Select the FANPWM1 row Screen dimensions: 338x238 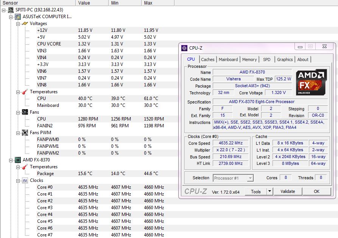coord(107,146)
